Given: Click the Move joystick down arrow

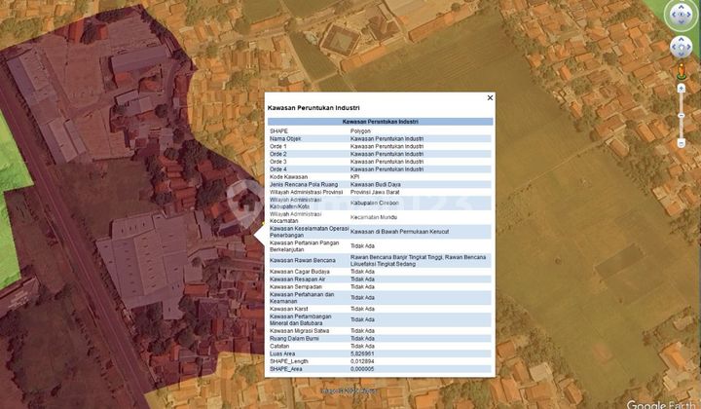Looking at the screenshot, I should click(681, 58).
